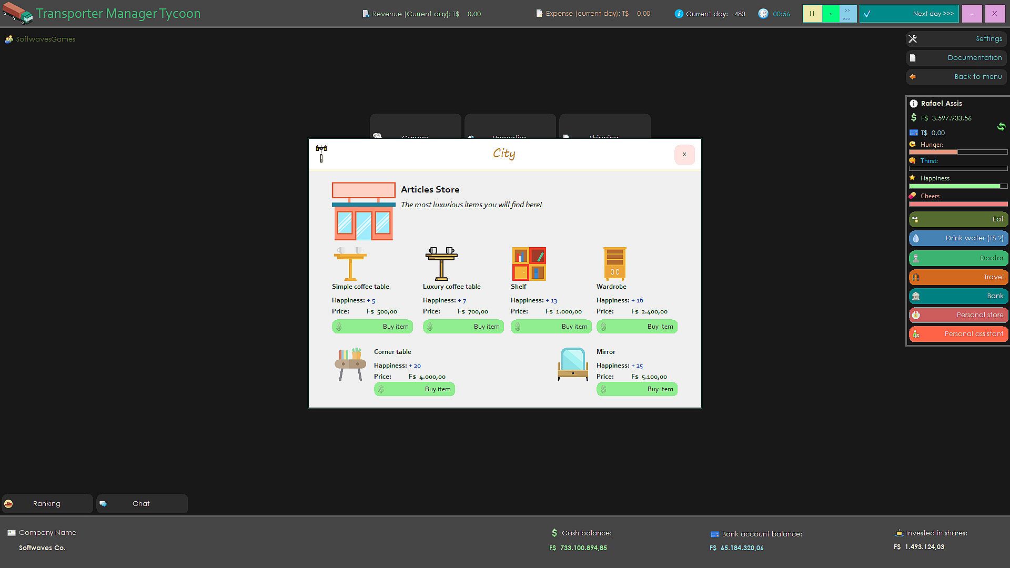Click the Wardrobe furniture icon
The height and width of the screenshot is (568, 1010).
614,264
